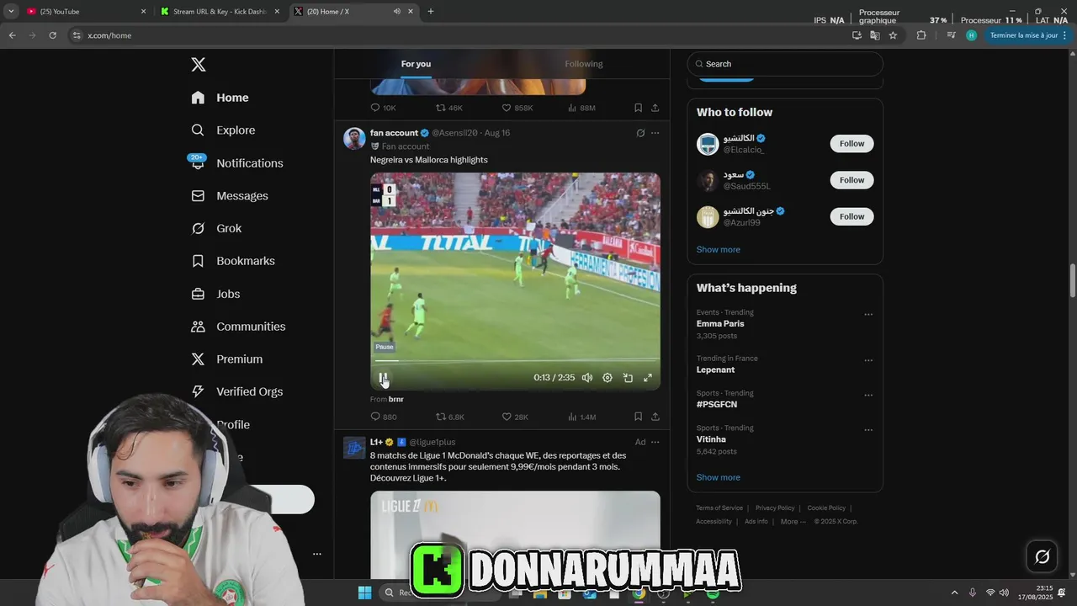Follow @Saud555L account
Image resolution: width=1077 pixels, height=606 pixels.
852,180
